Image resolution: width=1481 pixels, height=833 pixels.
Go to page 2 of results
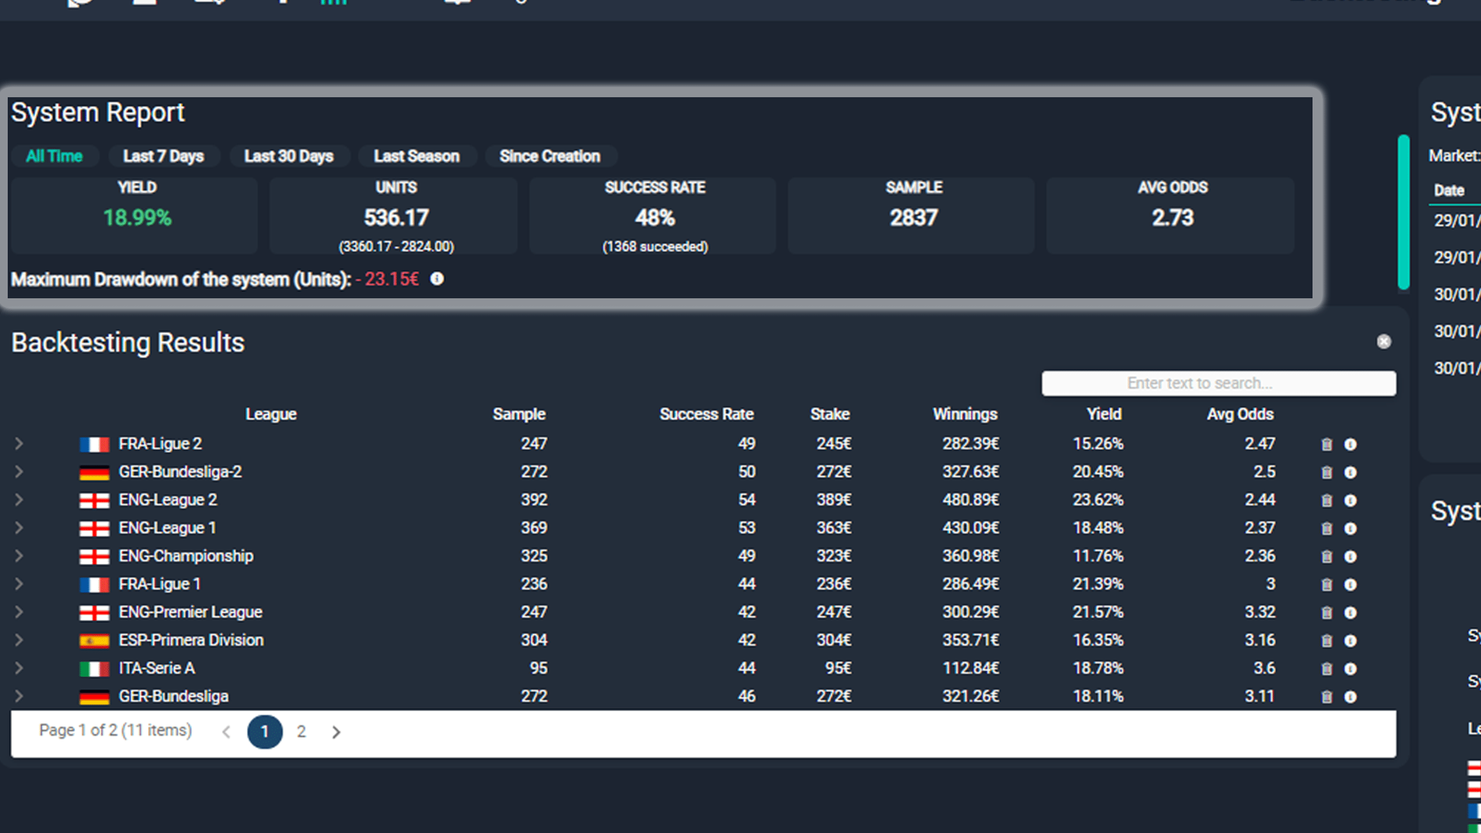[301, 732]
